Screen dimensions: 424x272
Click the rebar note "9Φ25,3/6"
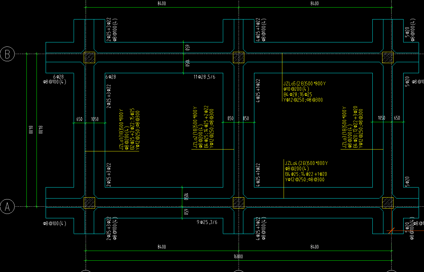(x=207, y=222)
